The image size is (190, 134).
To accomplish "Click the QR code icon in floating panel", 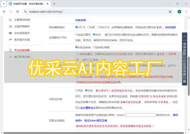I will [x=184, y=81].
